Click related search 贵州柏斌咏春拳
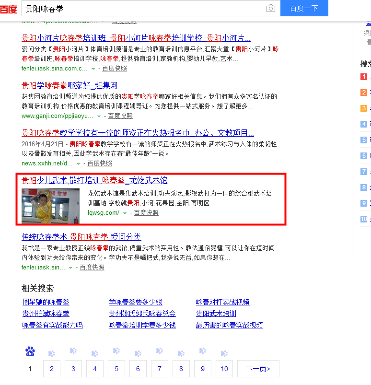The image size is (371, 385). point(46,314)
